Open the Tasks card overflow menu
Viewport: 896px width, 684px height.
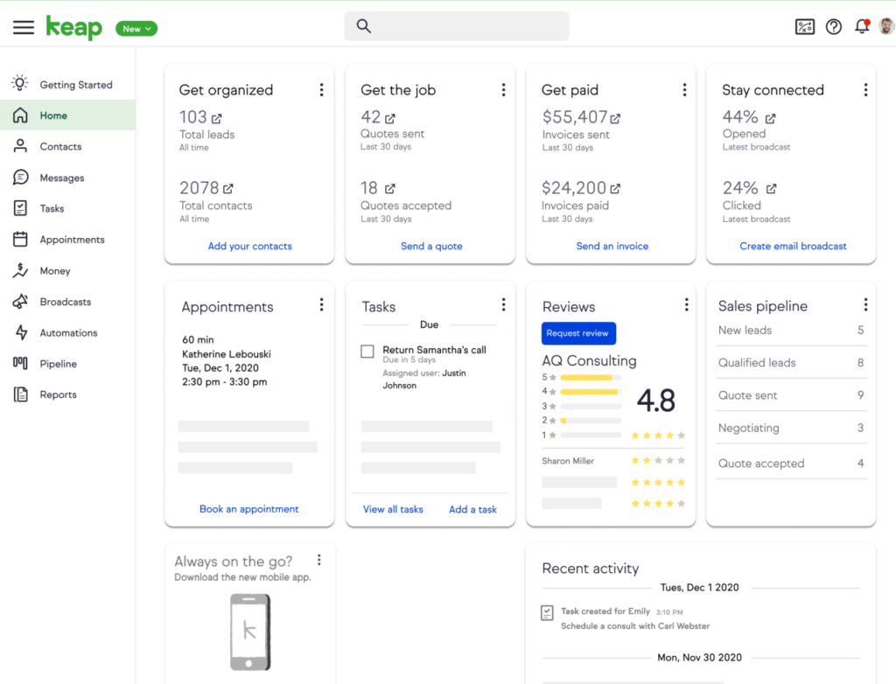click(x=503, y=304)
